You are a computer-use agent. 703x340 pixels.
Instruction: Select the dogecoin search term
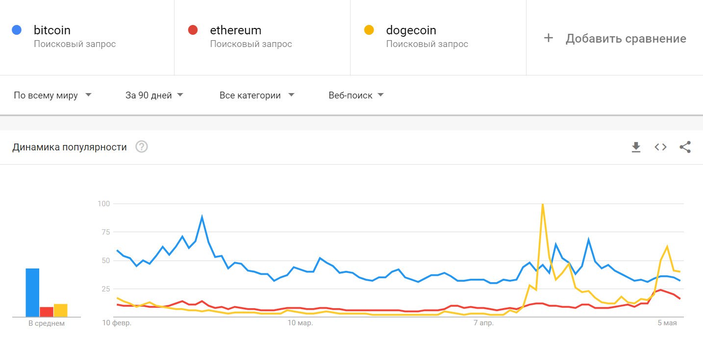tap(411, 30)
